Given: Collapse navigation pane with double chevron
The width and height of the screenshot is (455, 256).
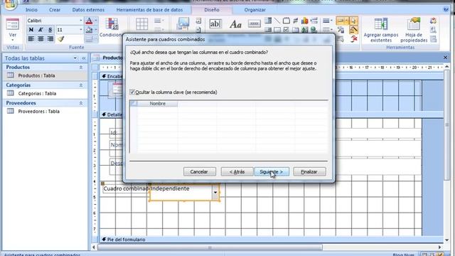Looking at the screenshot, I should coord(84,58).
